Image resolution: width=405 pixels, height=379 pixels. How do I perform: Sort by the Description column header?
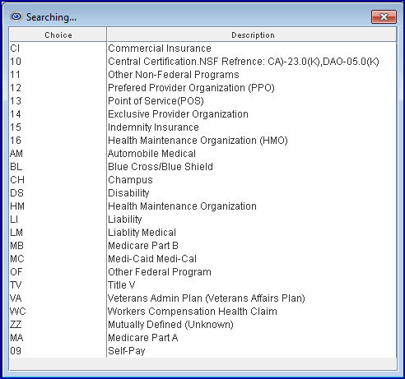(252, 35)
